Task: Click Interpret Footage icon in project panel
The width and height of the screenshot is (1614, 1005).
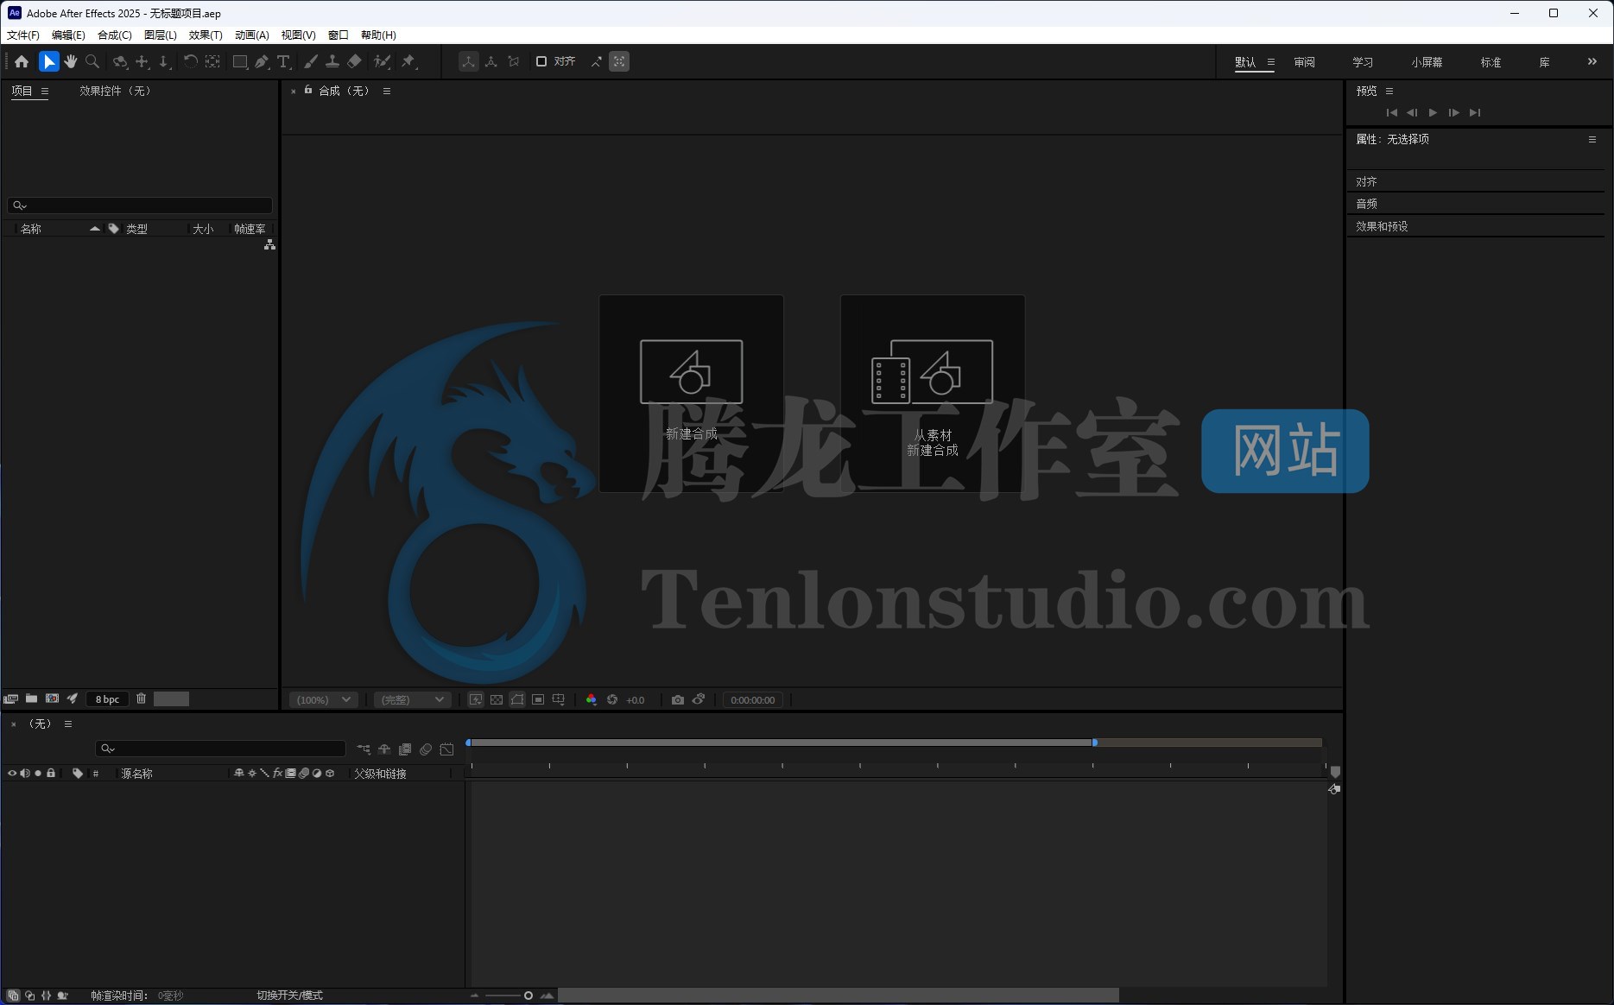Action: click(x=10, y=698)
